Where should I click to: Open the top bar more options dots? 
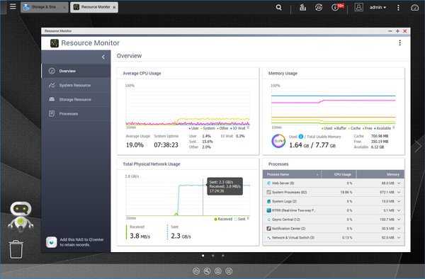(x=398, y=8)
